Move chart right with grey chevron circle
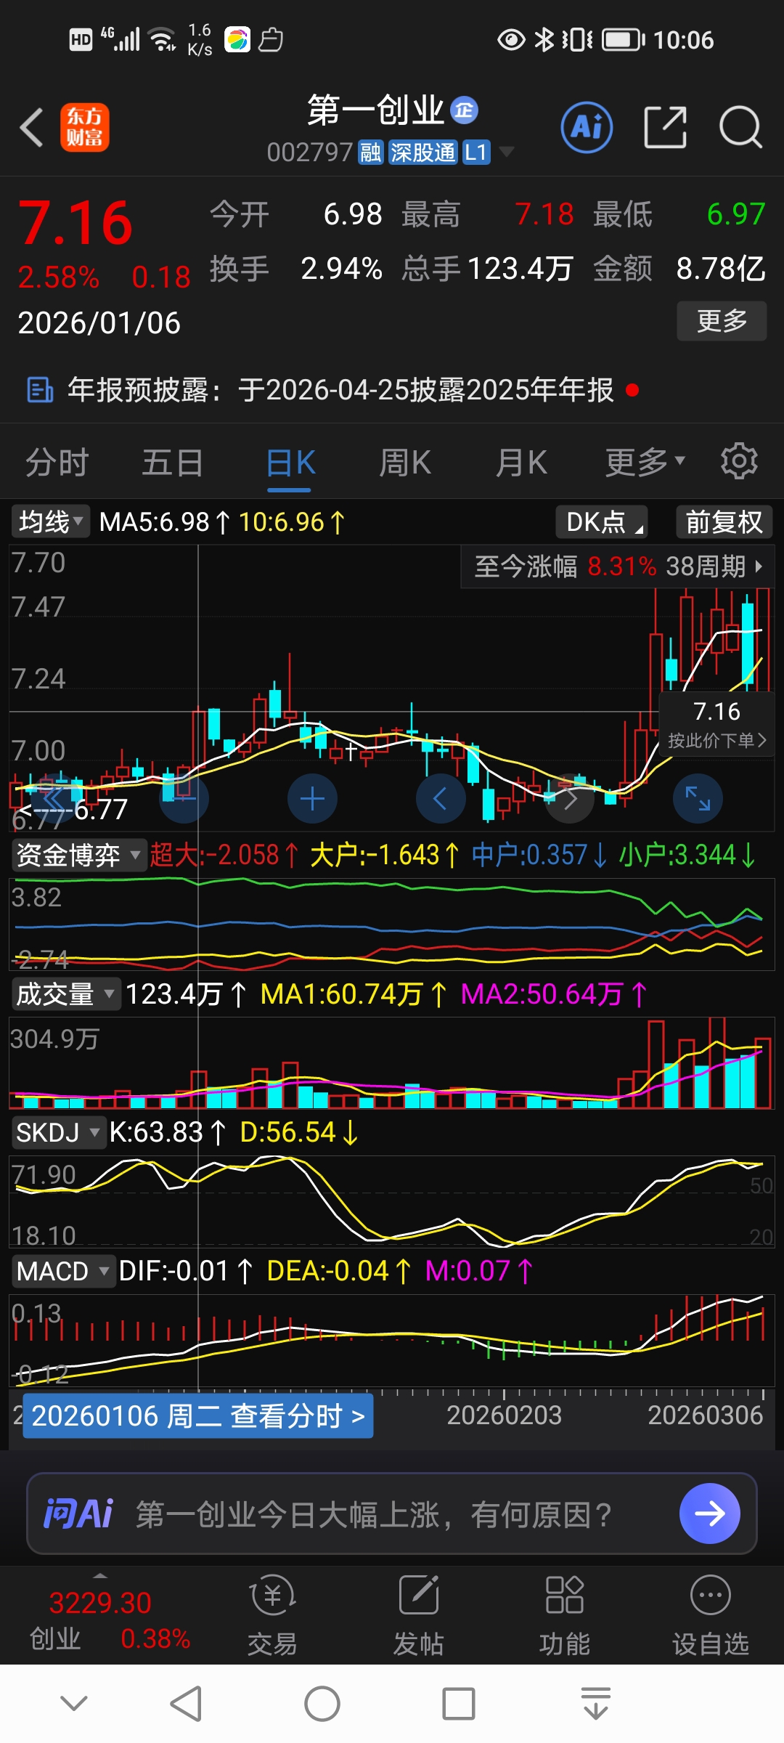The image size is (784, 1743). click(x=570, y=799)
